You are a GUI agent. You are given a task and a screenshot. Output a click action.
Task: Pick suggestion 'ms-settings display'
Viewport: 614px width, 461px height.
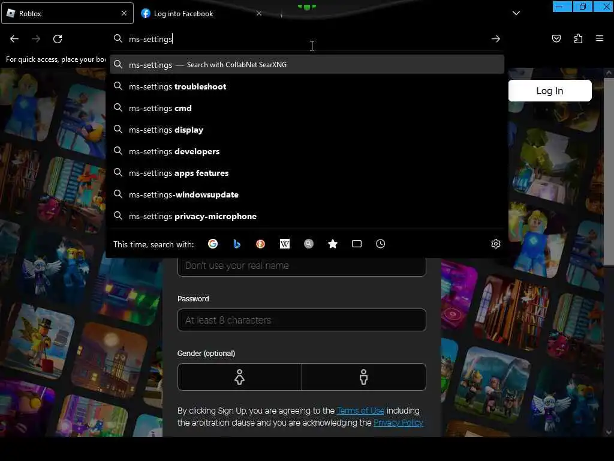click(x=306, y=130)
